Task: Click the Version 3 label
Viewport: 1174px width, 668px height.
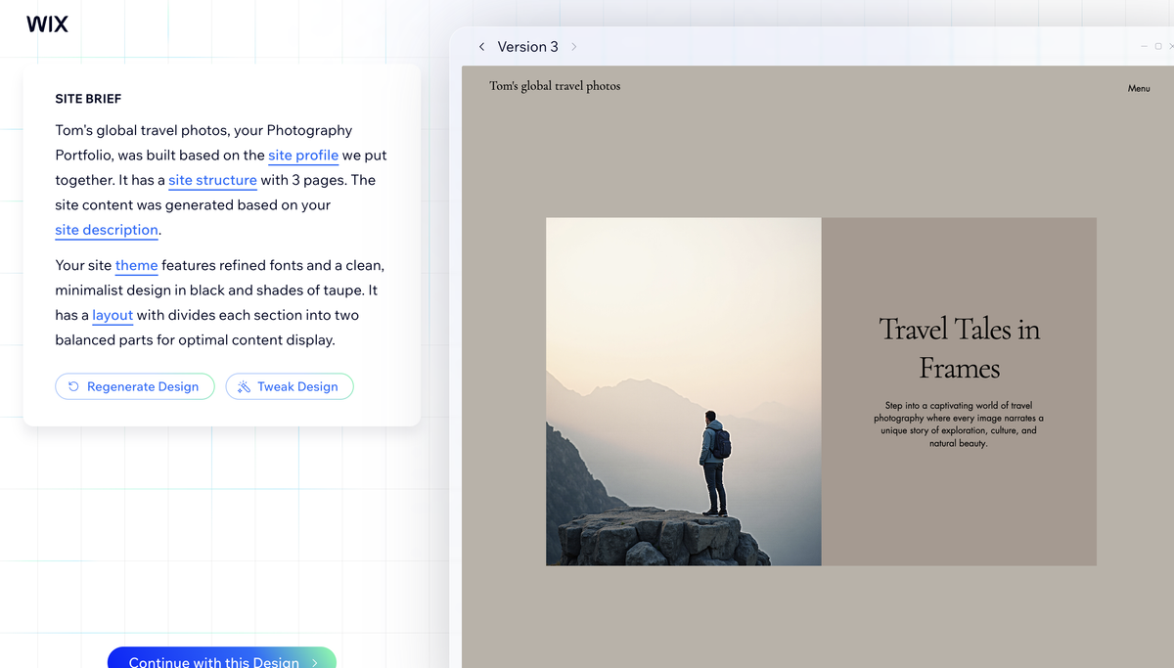Action: point(528,46)
